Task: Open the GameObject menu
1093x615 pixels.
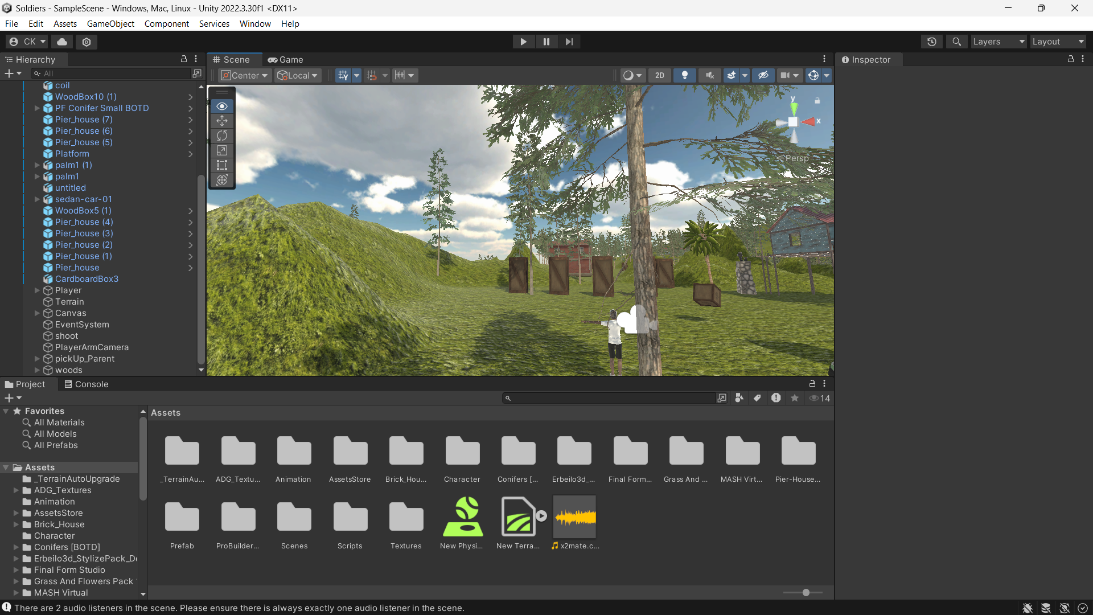Action: [110, 24]
